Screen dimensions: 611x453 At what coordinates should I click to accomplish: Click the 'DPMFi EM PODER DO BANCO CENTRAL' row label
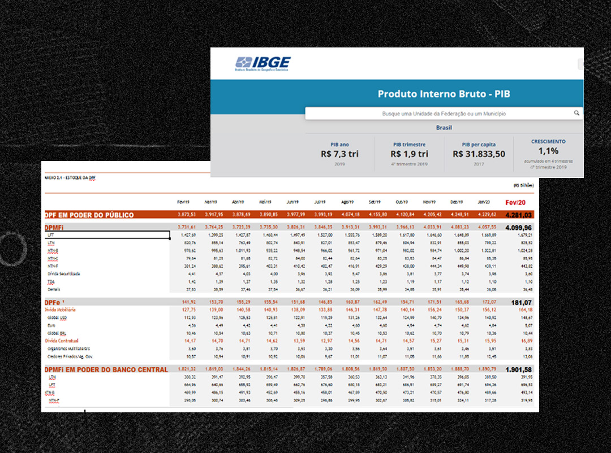(x=106, y=370)
